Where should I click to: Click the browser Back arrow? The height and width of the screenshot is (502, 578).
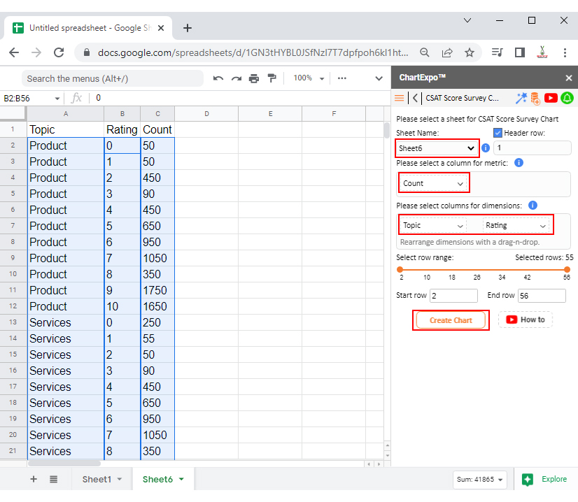tap(14, 52)
